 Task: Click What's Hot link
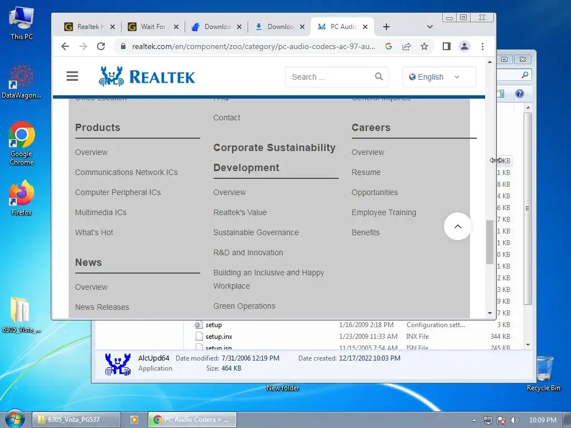click(x=94, y=232)
